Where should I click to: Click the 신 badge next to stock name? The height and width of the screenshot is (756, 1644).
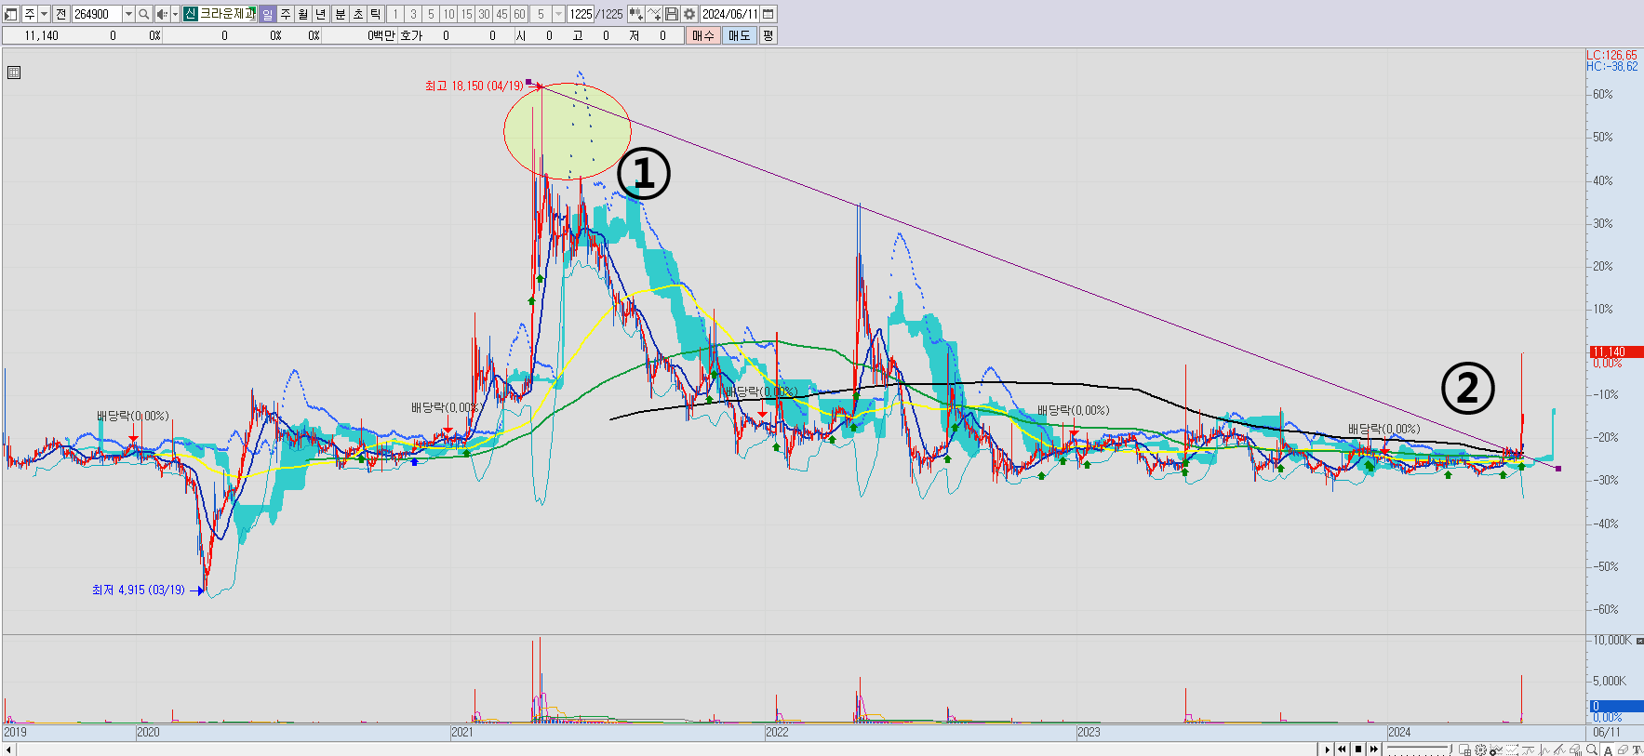pyautogui.click(x=190, y=14)
